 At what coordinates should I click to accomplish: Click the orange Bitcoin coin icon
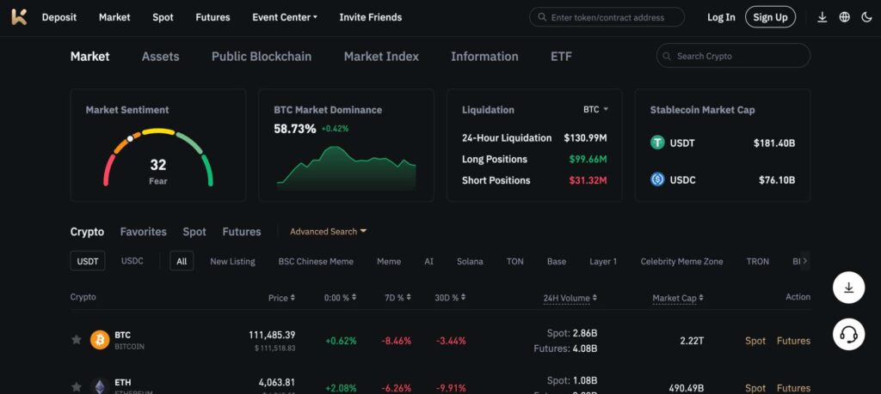[x=100, y=340]
